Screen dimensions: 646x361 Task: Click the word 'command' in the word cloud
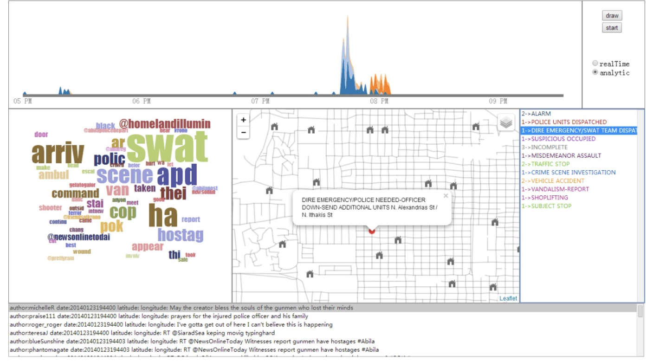coord(75,193)
